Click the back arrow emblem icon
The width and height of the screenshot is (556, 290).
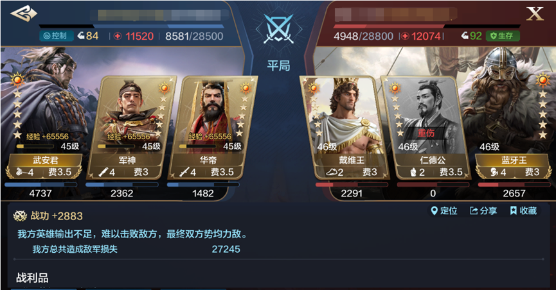click(x=24, y=13)
